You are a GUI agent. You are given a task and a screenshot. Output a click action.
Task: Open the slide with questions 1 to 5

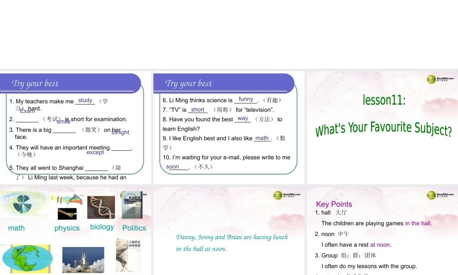coord(76,127)
